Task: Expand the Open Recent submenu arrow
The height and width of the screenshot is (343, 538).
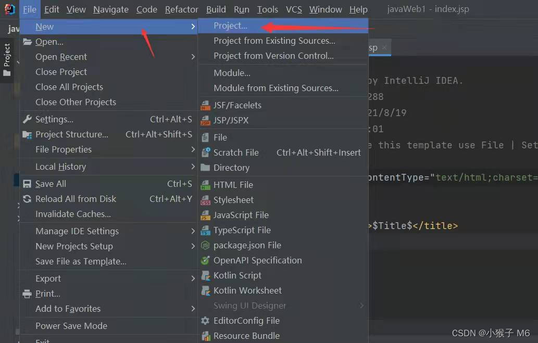Action: coord(193,57)
